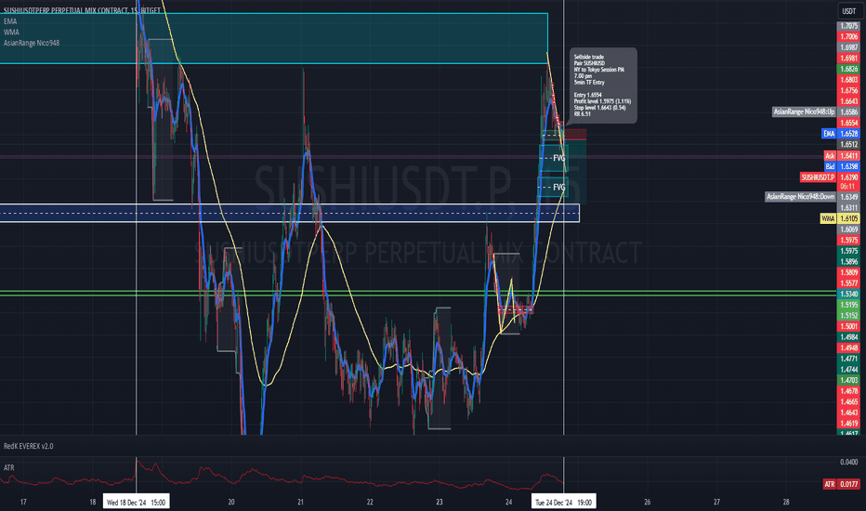Image resolution: width=866 pixels, height=511 pixels.
Task: Click the yellow WMA 1.6105 price label
Action: (x=840, y=218)
